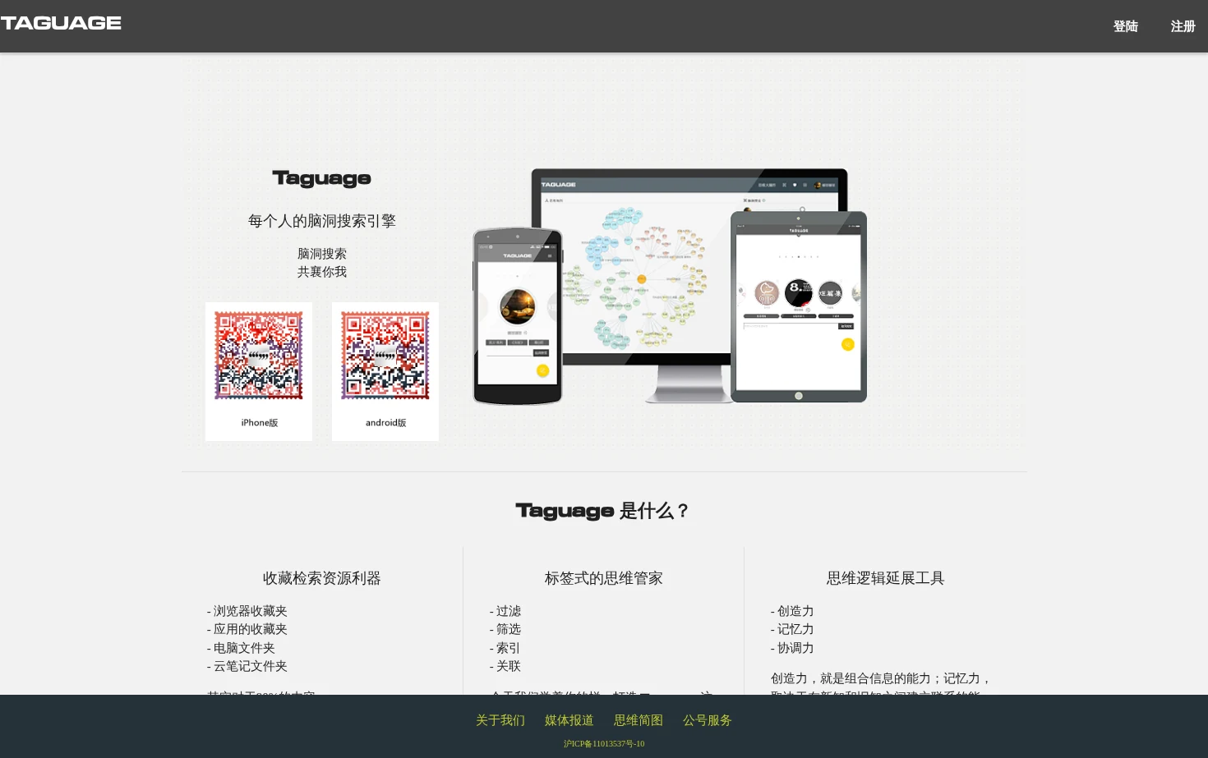Click the Taguage hero logo
This screenshot has width=1208, height=758.
pyautogui.click(x=321, y=178)
